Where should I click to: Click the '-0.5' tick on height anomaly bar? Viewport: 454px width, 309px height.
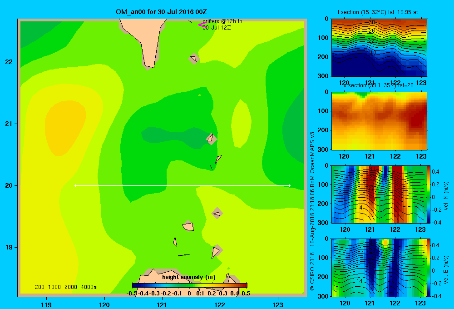tap(132, 294)
